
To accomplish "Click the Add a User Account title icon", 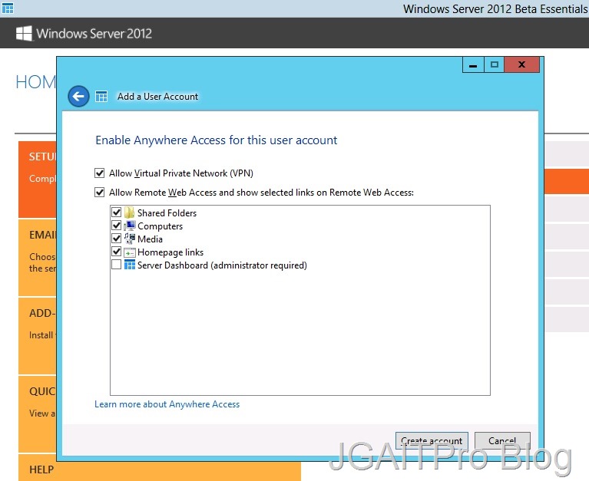I will pyautogui.click(x=101, y=97).
